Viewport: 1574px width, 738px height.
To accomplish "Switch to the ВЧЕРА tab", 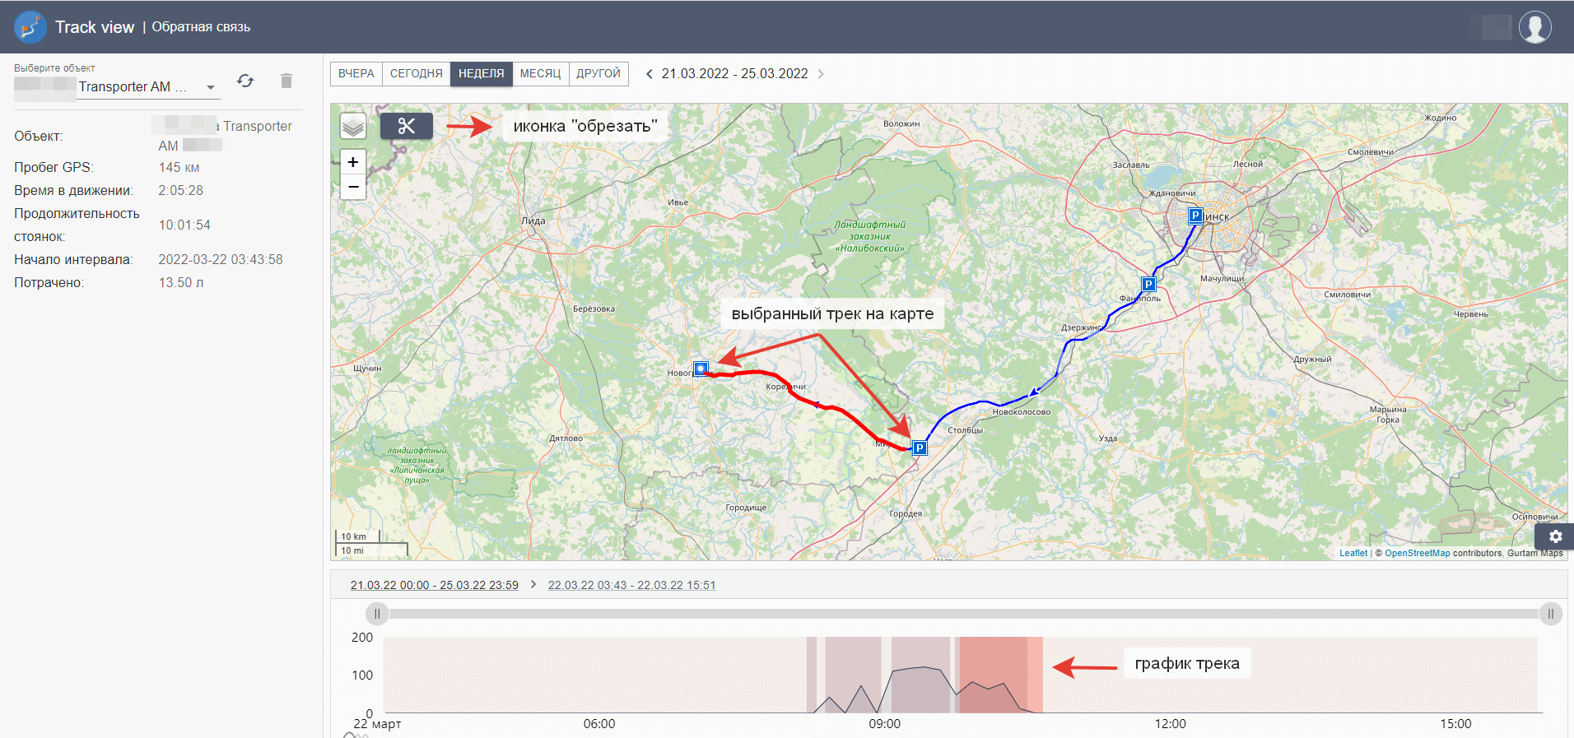I will (x=356, y=74).
